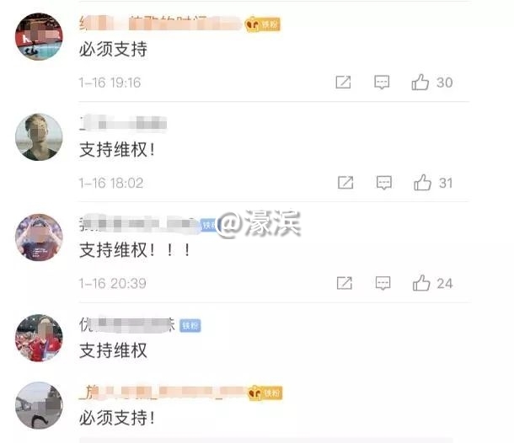Repost the comment posted 1-16 19:16
Viewport: 514px width, 443px height.
(x=343, y=82)
